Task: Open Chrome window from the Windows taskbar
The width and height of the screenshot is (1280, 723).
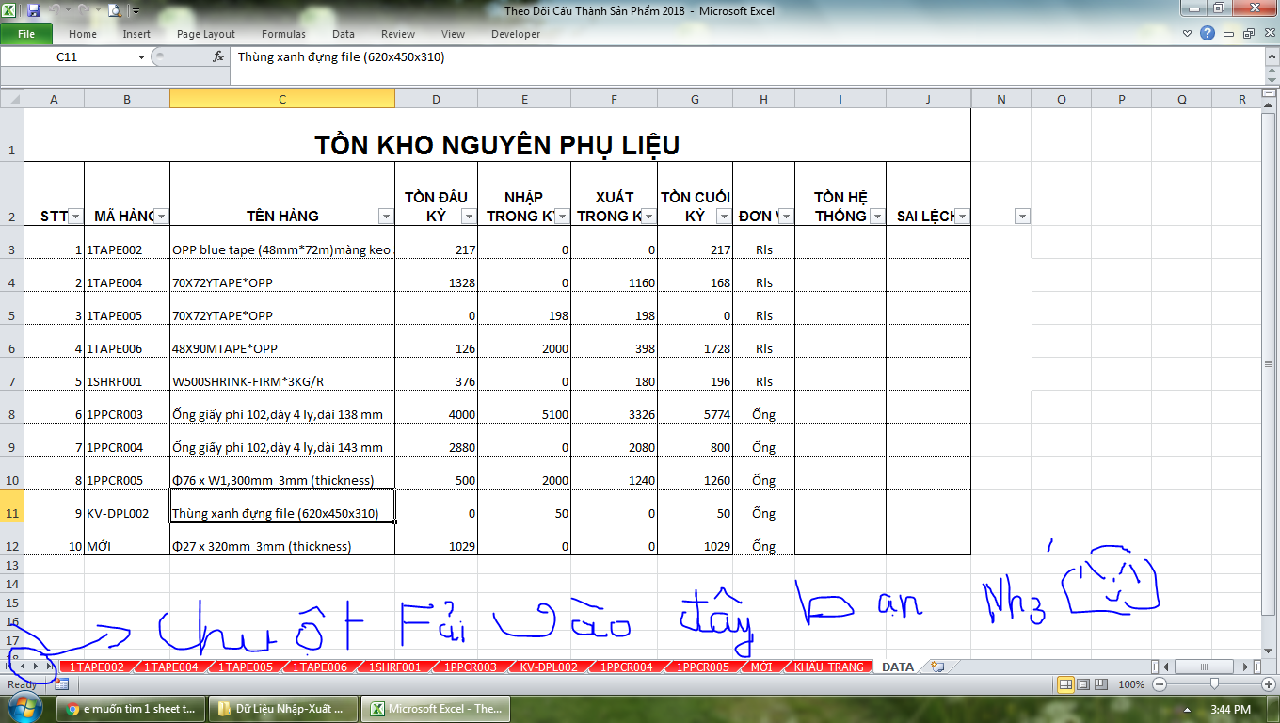Action: [128, 709]
